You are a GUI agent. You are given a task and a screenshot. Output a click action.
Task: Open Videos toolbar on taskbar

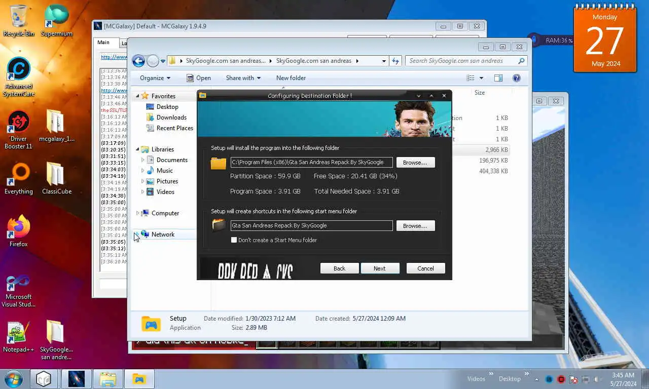coord(476,379)
